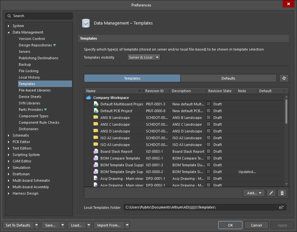The width and height of the screenshot is (297, 232).
Task: Click the Board Stack Report template icon
Action: click(x=96, y=151)
